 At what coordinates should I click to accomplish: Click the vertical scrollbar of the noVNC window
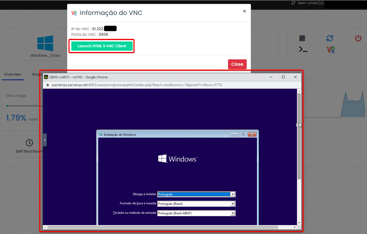click(299, 136)
